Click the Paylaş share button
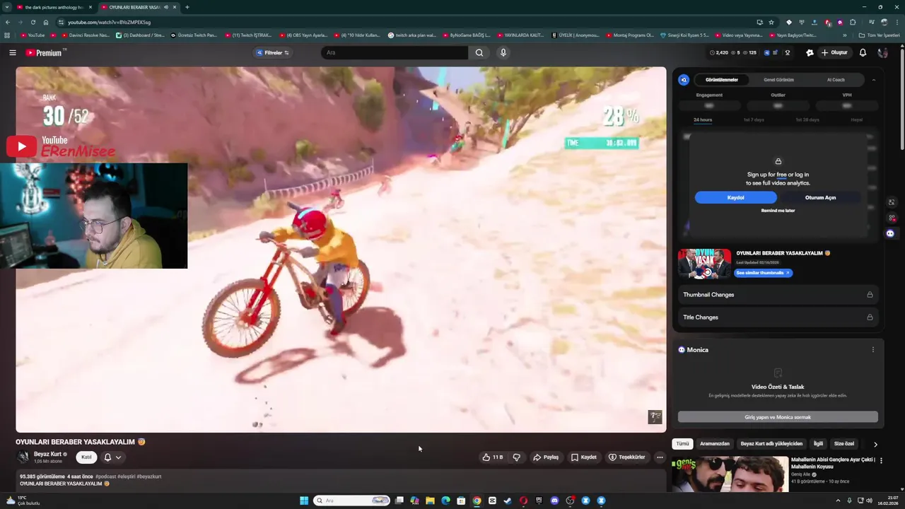The height and width of the screenshot is (509, 905). click(x=546, y=457)
